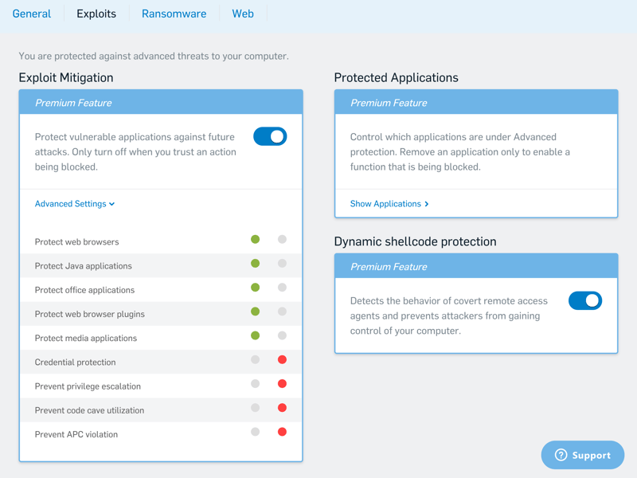Select grey dot for Prevent privilege escalation
The height and width of the screenshot is (478, 637).
[x=255, y=384]
